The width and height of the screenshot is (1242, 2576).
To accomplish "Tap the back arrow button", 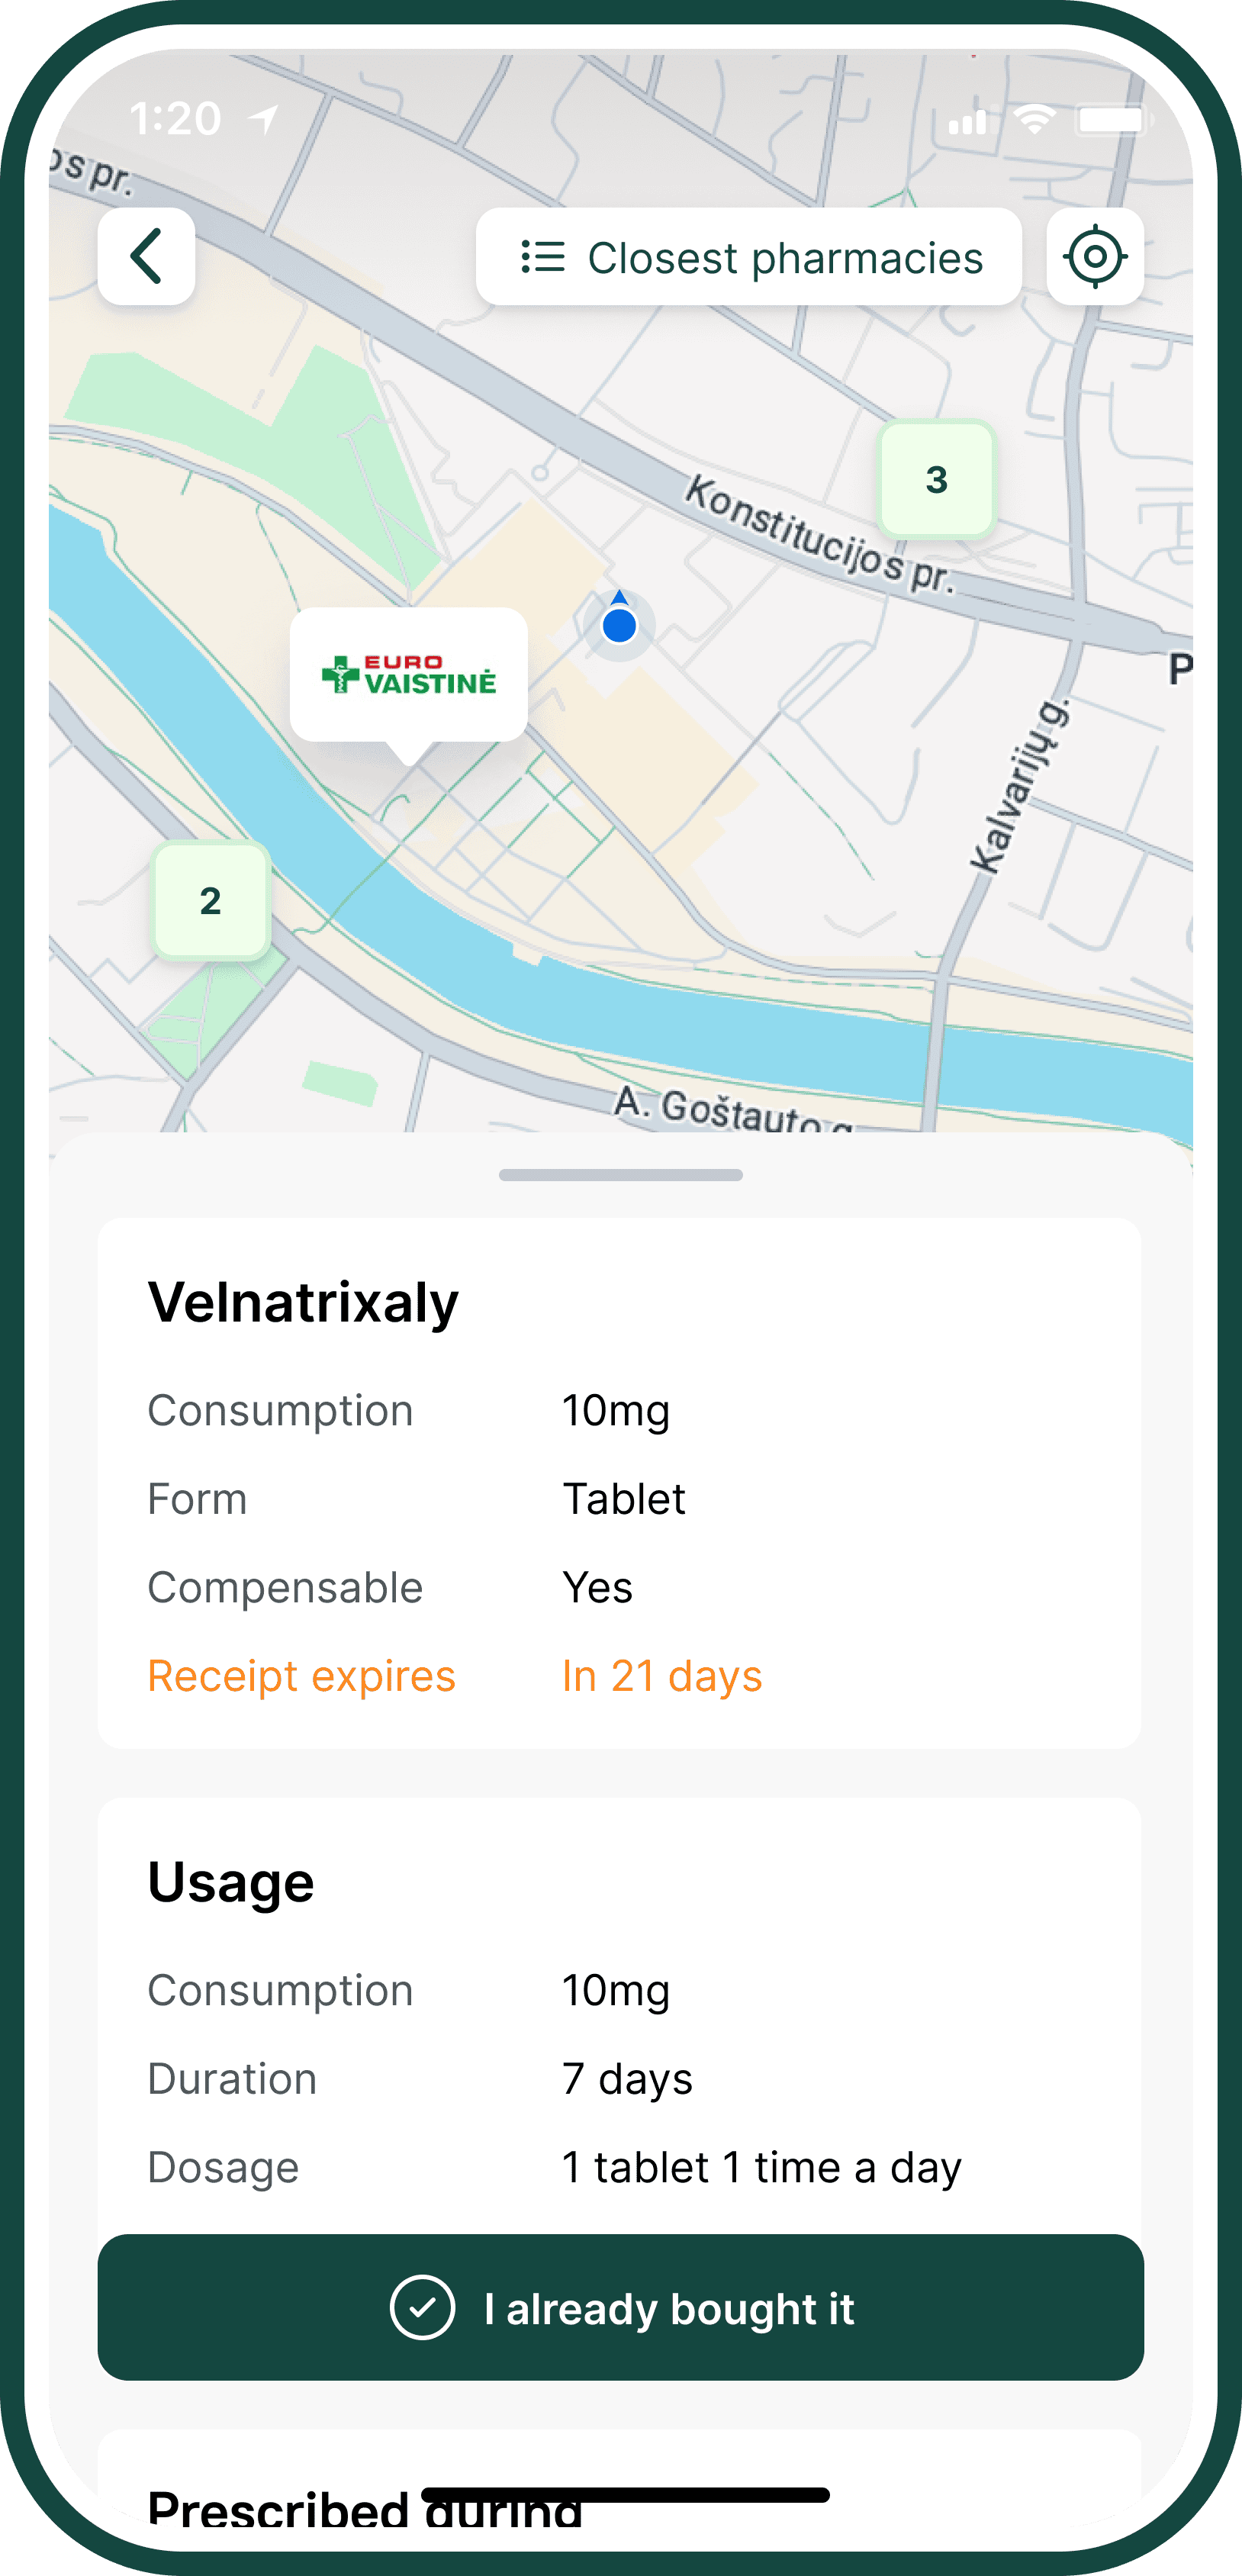I will 146,257.
